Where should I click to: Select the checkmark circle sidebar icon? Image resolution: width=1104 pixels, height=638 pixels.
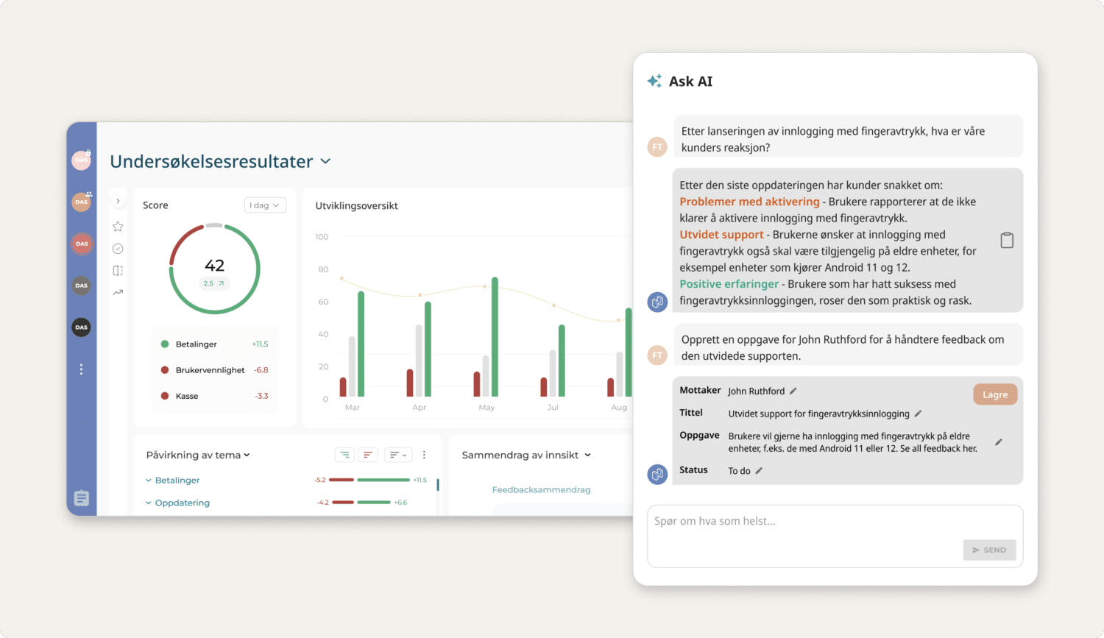(x=118, y=249)
